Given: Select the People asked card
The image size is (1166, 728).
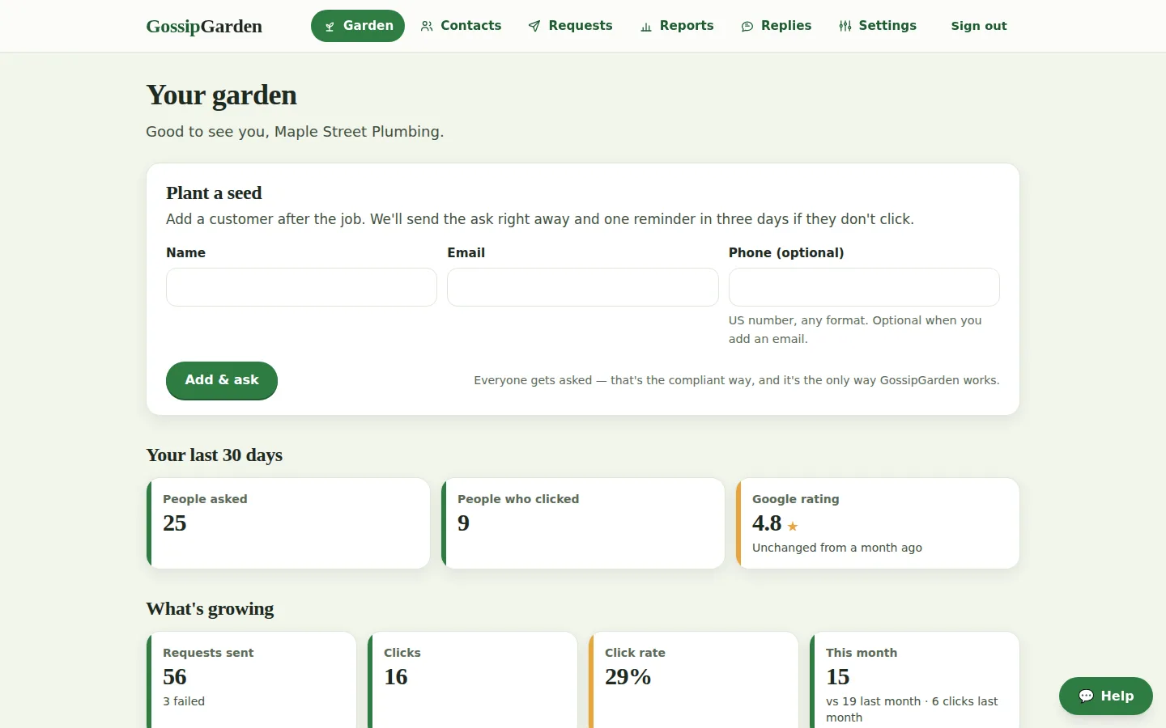Looking at the screenshot, I should tap(288, 523).
